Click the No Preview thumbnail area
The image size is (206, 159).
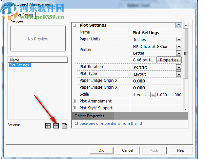38,39
